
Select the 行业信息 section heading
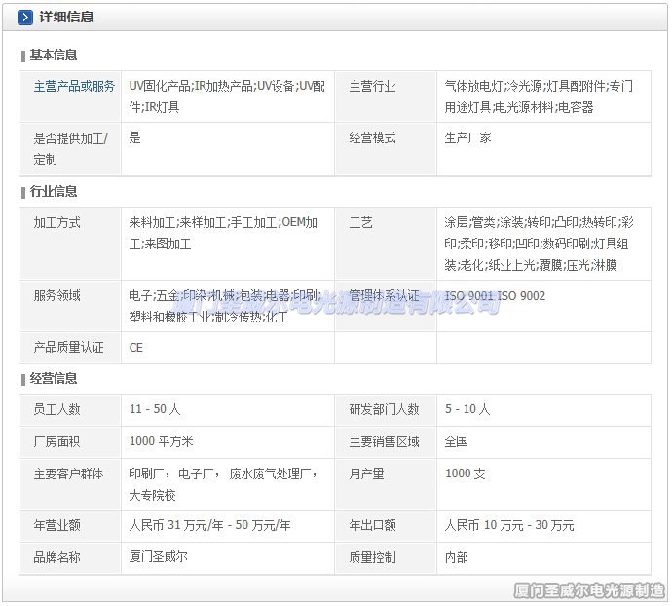[x=54, y=191]
